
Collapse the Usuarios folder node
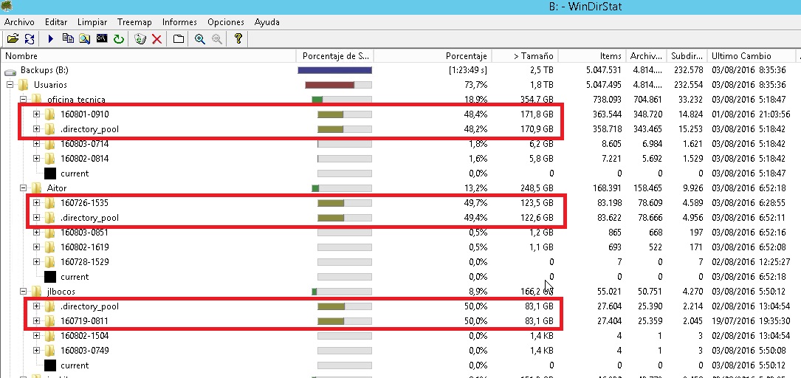tap(10, 85)
